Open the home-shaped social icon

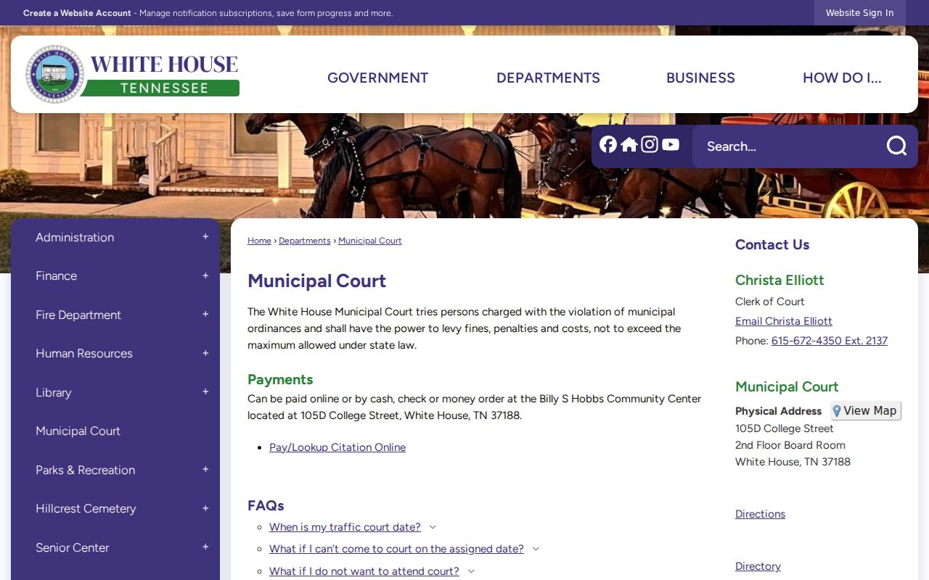tap(629, 144)
